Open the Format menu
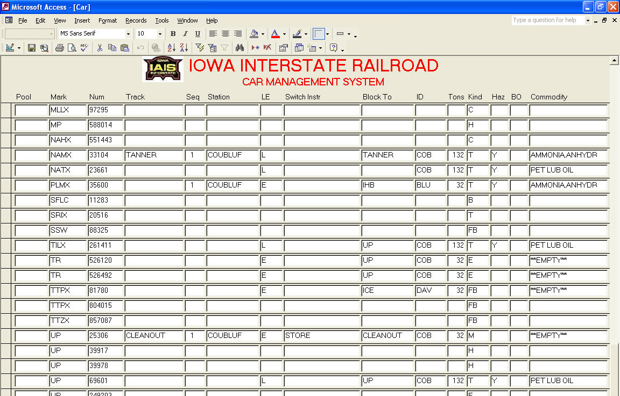This screenshot has height=396, width=620. (108, 20)
